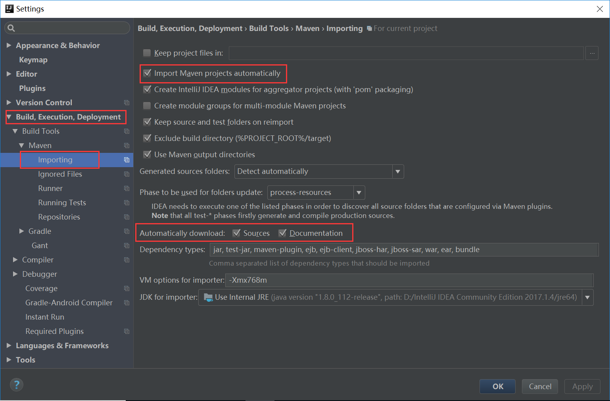Collapse the Maven node arrow
610x401 pixels.
tap(21, 145)
